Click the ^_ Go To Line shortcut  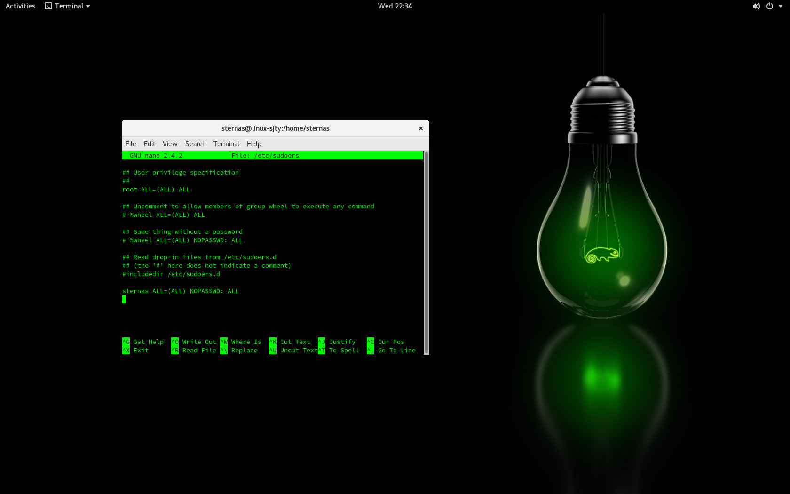point(391,351)
